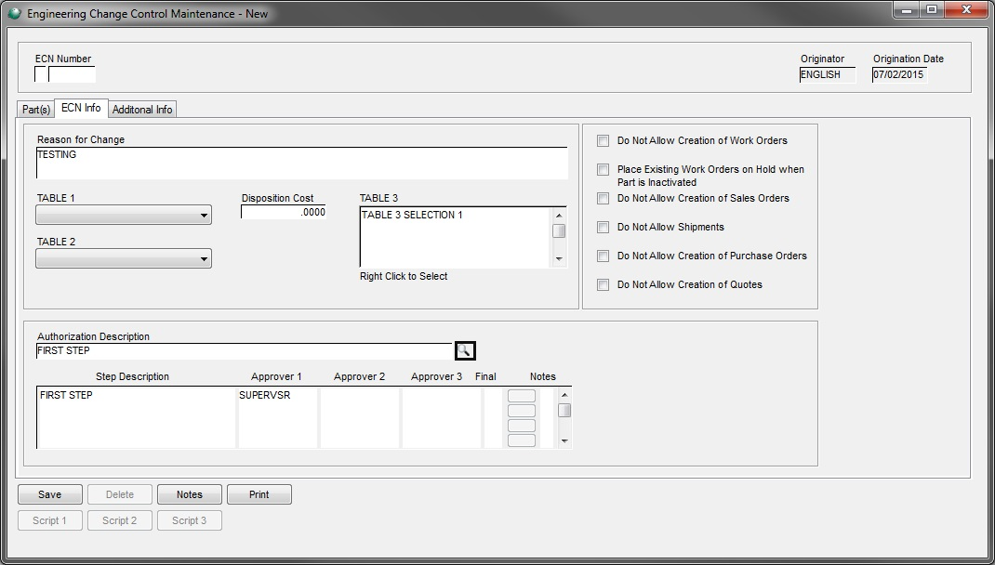Viewport: 995px width, 565px height.
Task: Click the ECN Number main input field
Action: tap(72, 74)
